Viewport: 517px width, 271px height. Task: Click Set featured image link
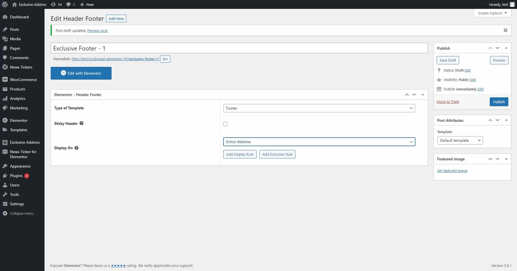(452, 171)
